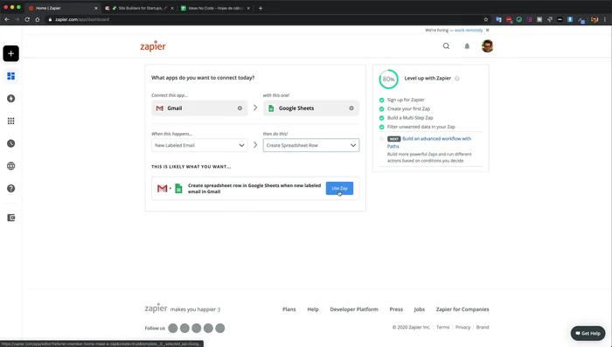Click the browser home icon
612x347 pixels.
38,19
